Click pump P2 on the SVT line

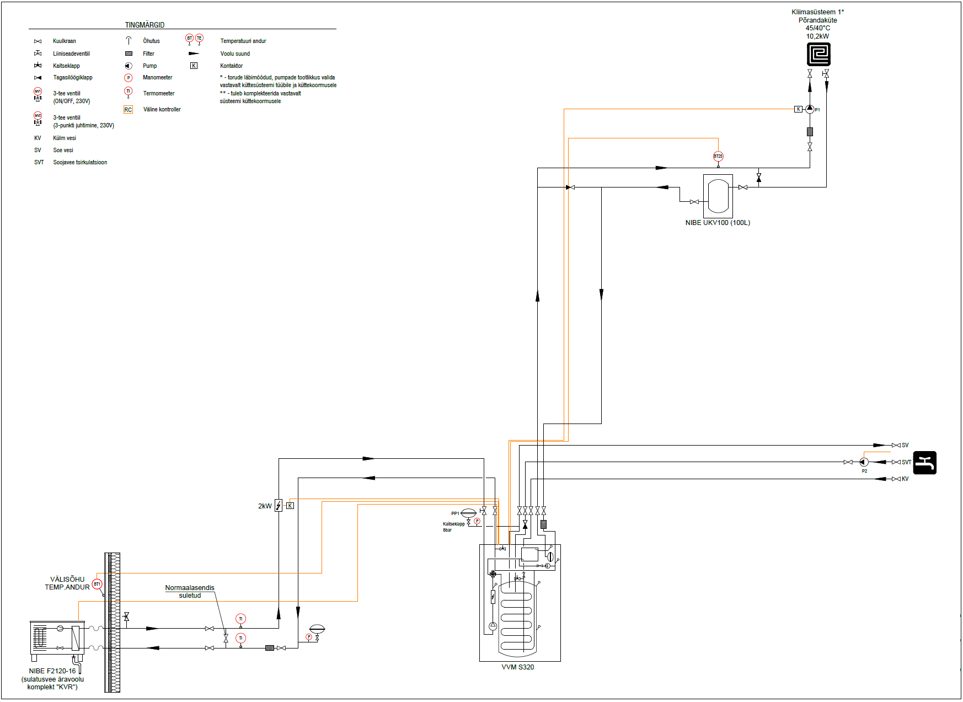tap(864, 462)
